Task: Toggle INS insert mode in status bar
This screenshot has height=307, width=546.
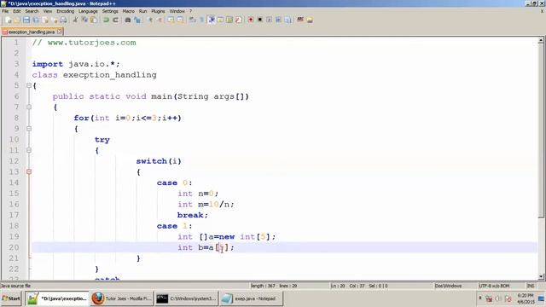Action: point(531,286)
